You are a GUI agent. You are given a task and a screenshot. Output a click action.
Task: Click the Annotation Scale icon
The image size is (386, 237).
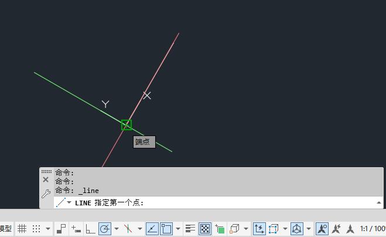(x=350, y=229)
